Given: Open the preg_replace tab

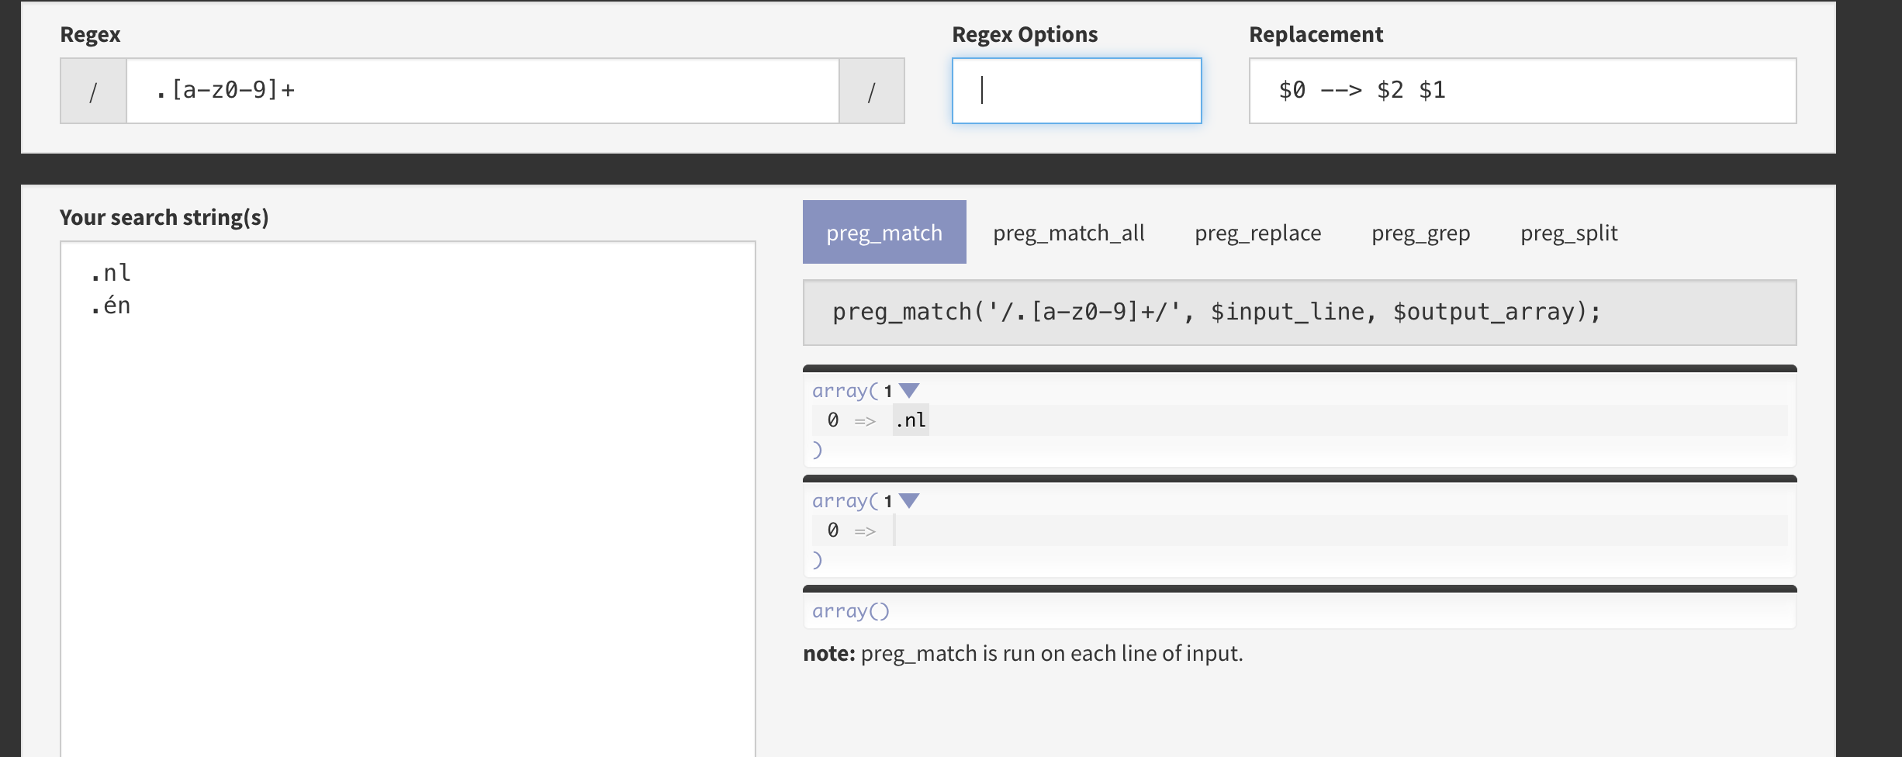Looking at the screenshot, I should (x=1257, y=233).
